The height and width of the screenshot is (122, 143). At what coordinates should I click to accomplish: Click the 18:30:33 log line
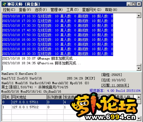58,54
